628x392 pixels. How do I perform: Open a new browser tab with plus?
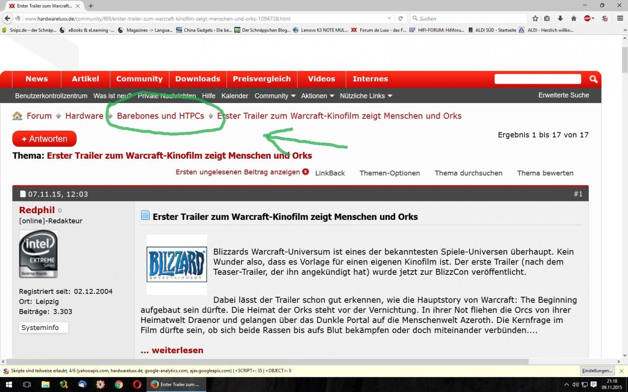[91, 6]
